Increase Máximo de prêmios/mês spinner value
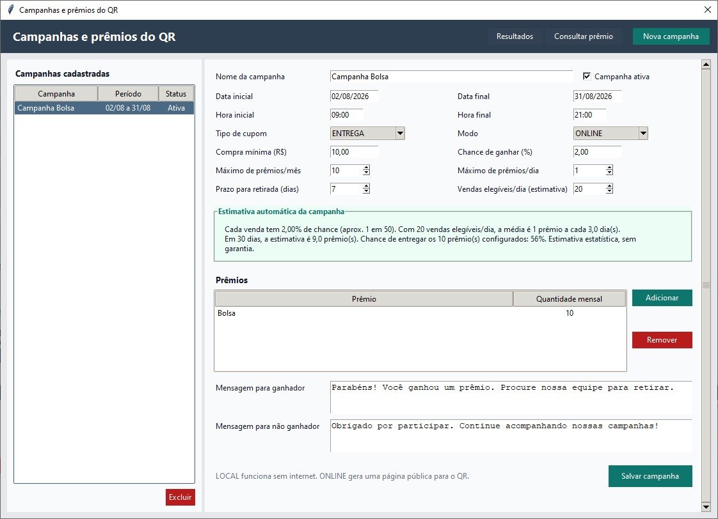The width and height of the screenshot is (718, 519). click(366, 168)
